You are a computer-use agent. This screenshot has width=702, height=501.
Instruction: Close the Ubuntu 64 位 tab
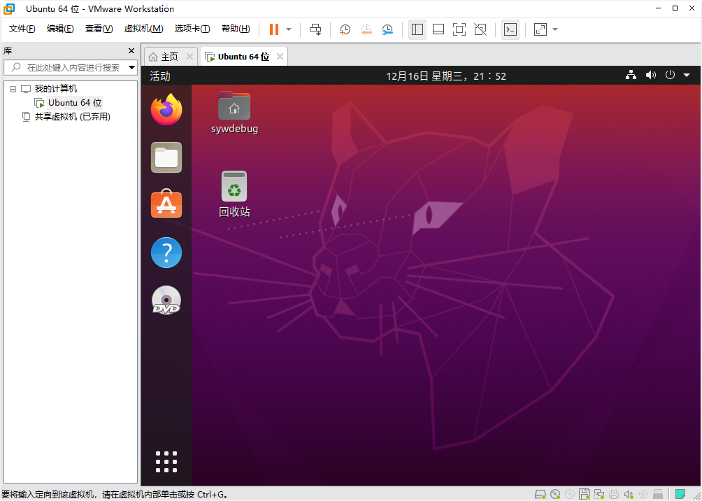280,57
